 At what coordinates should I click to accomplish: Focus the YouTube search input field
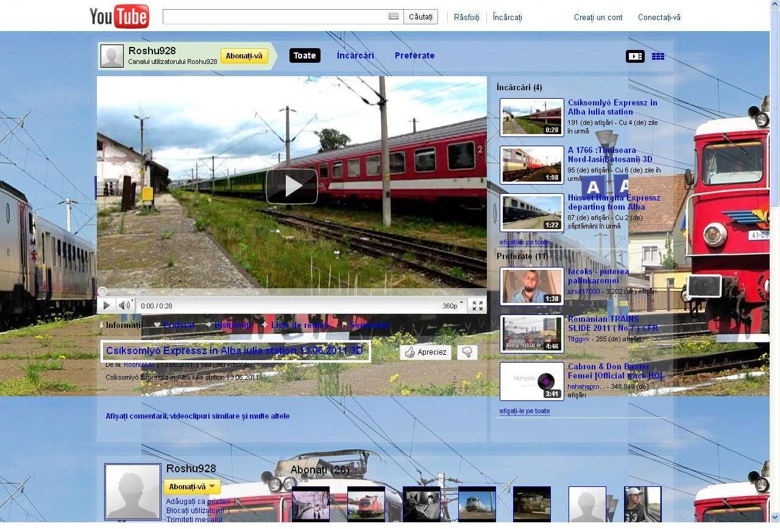(x=275, y=16)
